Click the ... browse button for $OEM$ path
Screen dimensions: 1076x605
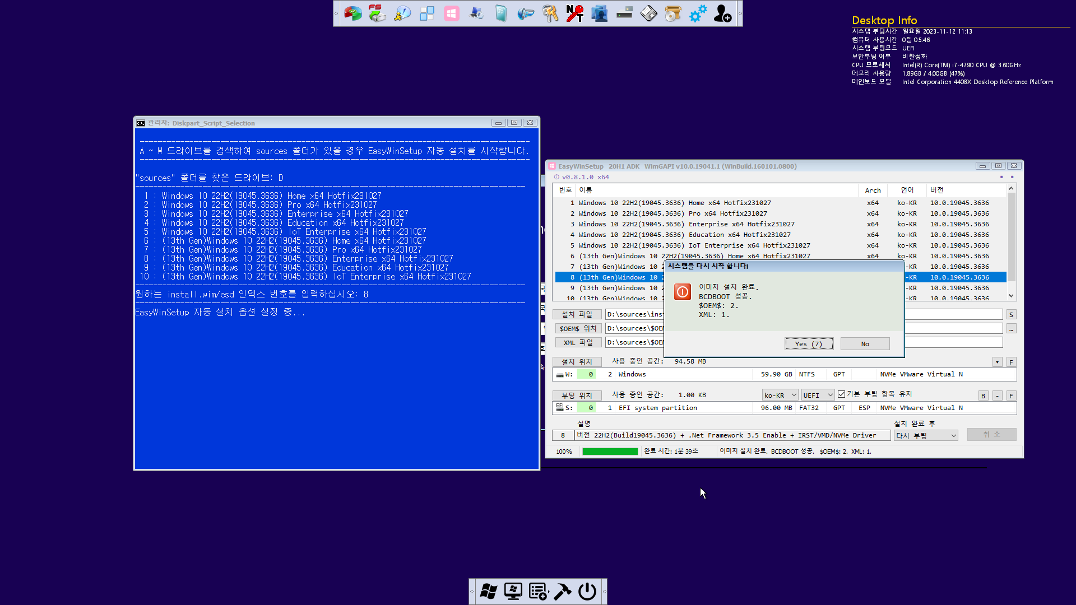(1012, 329)
